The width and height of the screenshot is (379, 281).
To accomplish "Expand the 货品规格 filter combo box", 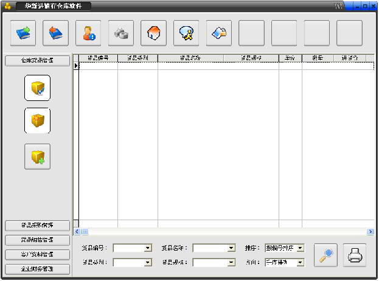I will pos(231,263).
